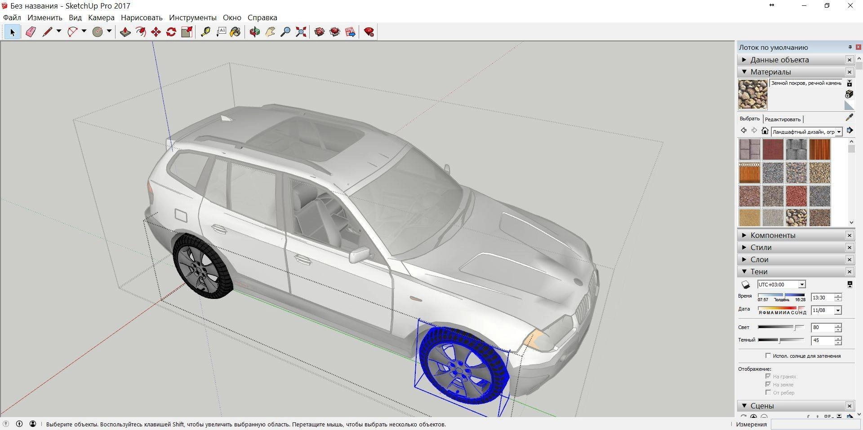Open the Файл menu

pyautogui.click(x=12, y=18)
